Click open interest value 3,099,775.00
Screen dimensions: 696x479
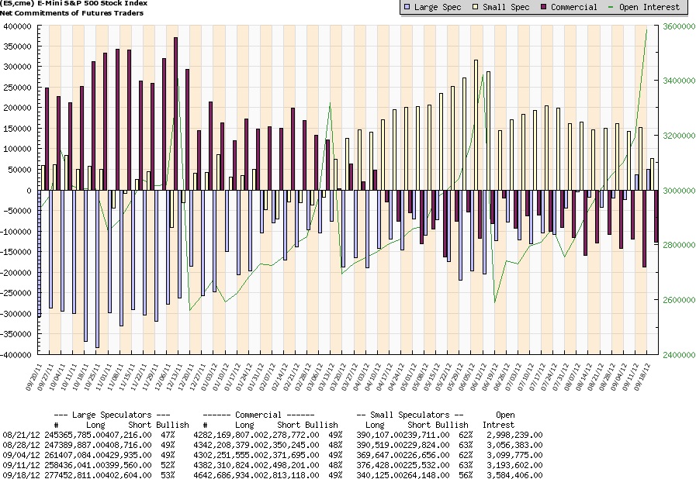514,455
